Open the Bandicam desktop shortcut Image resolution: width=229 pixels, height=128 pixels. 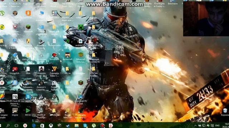pyautogui.click(x=54, y=57)
